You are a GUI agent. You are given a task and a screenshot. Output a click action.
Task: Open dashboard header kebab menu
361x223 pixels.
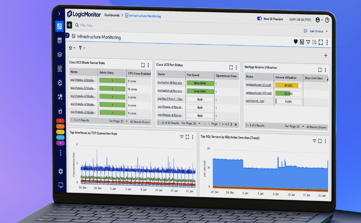click(327, 42)
